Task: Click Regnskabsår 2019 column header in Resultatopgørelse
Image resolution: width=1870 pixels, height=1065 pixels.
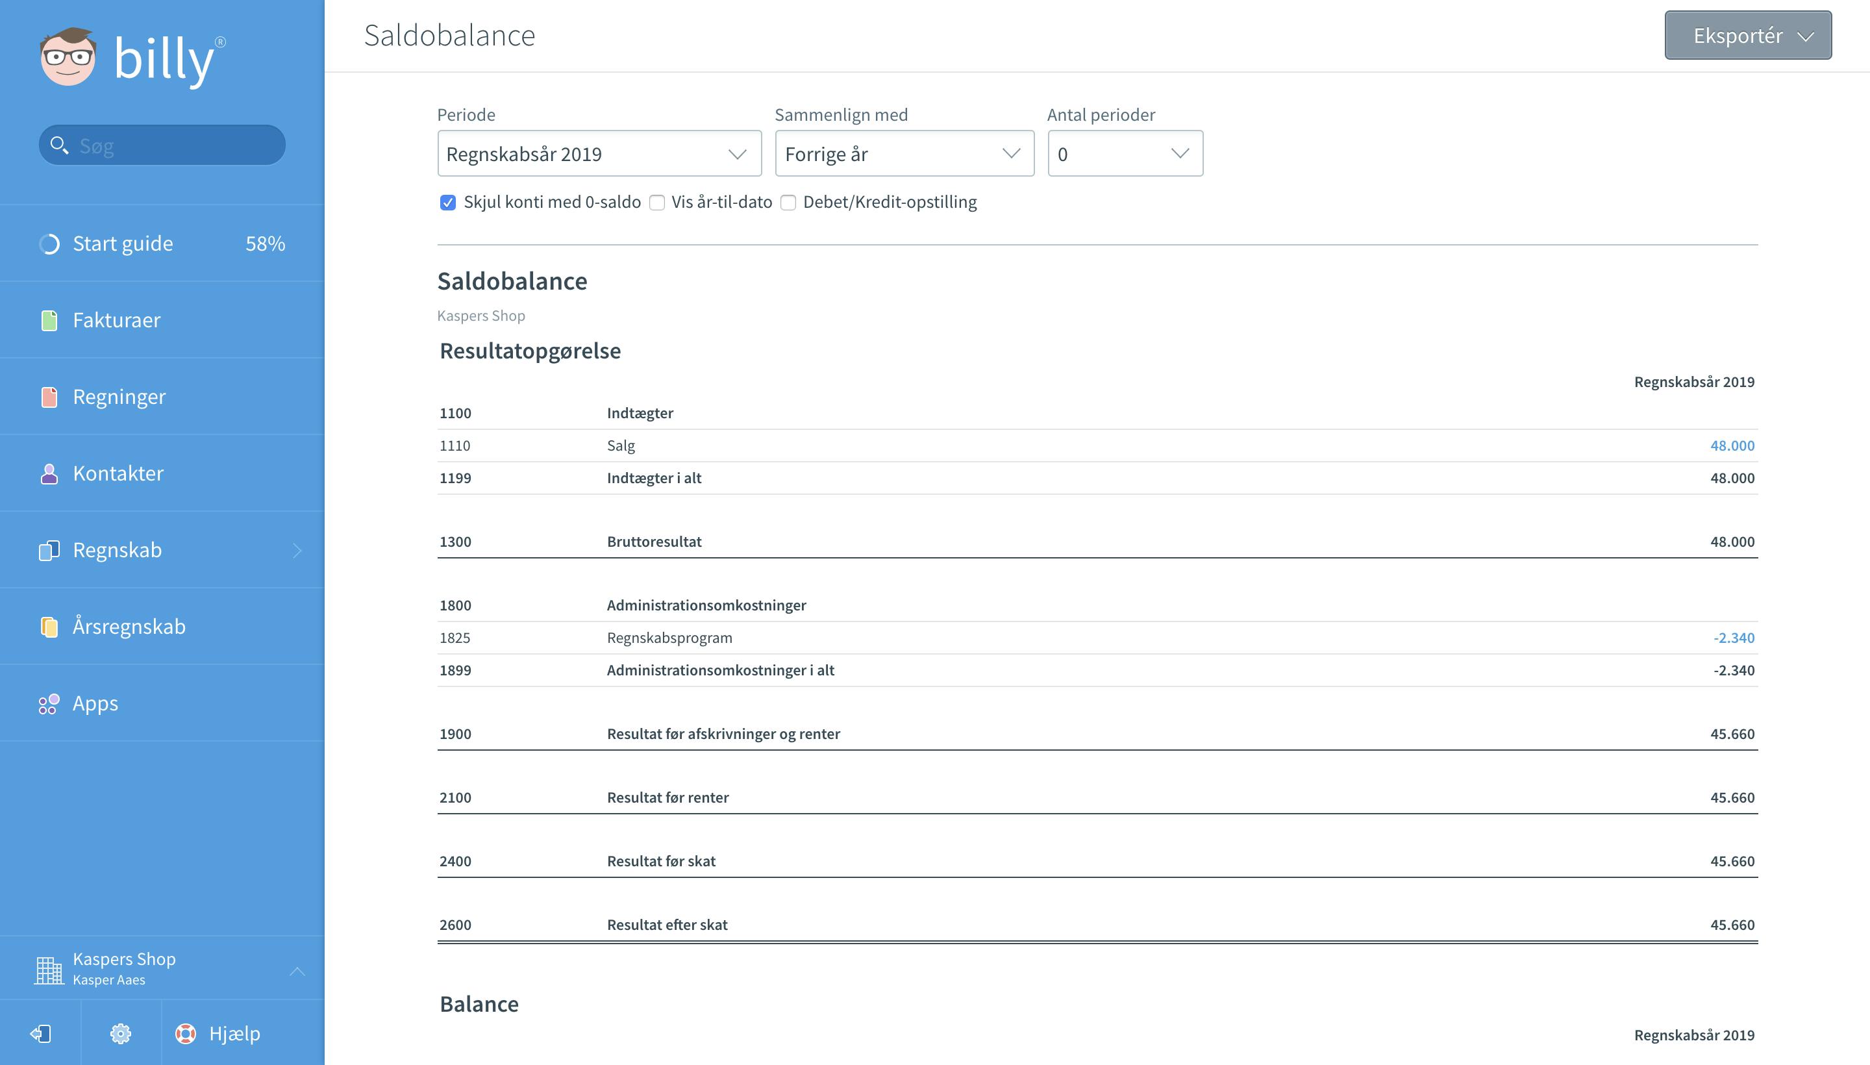Action: click(1694, 382)
